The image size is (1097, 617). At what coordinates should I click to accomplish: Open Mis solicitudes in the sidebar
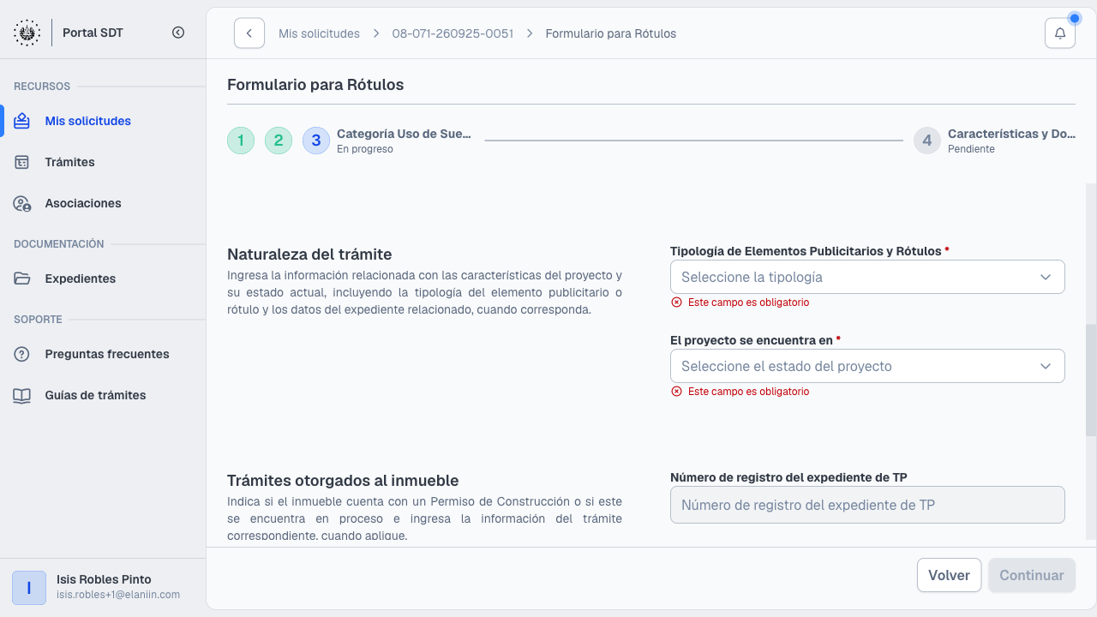(x=103, y=121)
